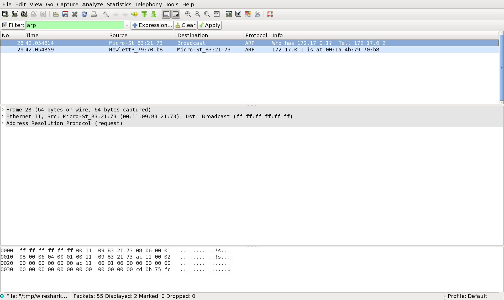Expand the Frame 28 tree node
This screenshot has height=300, width=504.
[3, 110]
